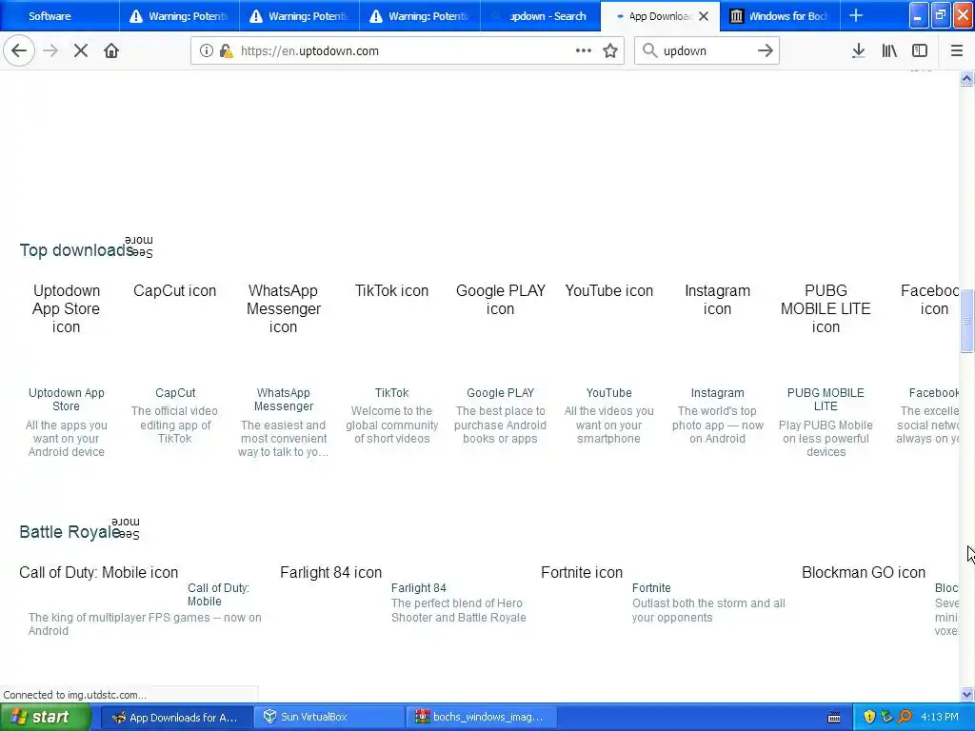Click the vertical scrollbar down arrow
Viewport: 975px width, 731px height.
[966, 694]
